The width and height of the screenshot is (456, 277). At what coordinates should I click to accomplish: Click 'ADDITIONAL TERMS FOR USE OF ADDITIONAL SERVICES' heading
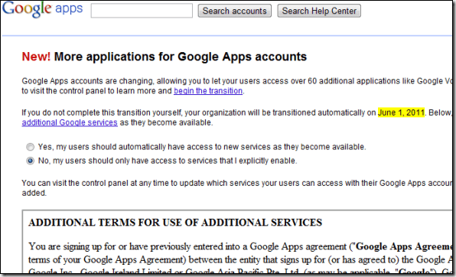click(175, 223)
